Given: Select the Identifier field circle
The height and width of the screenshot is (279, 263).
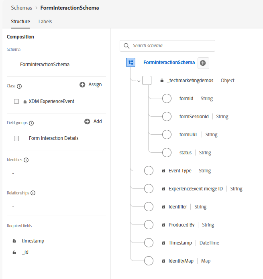Looking at the screenshot, I should pyautogui.click(x=149, y=206).
